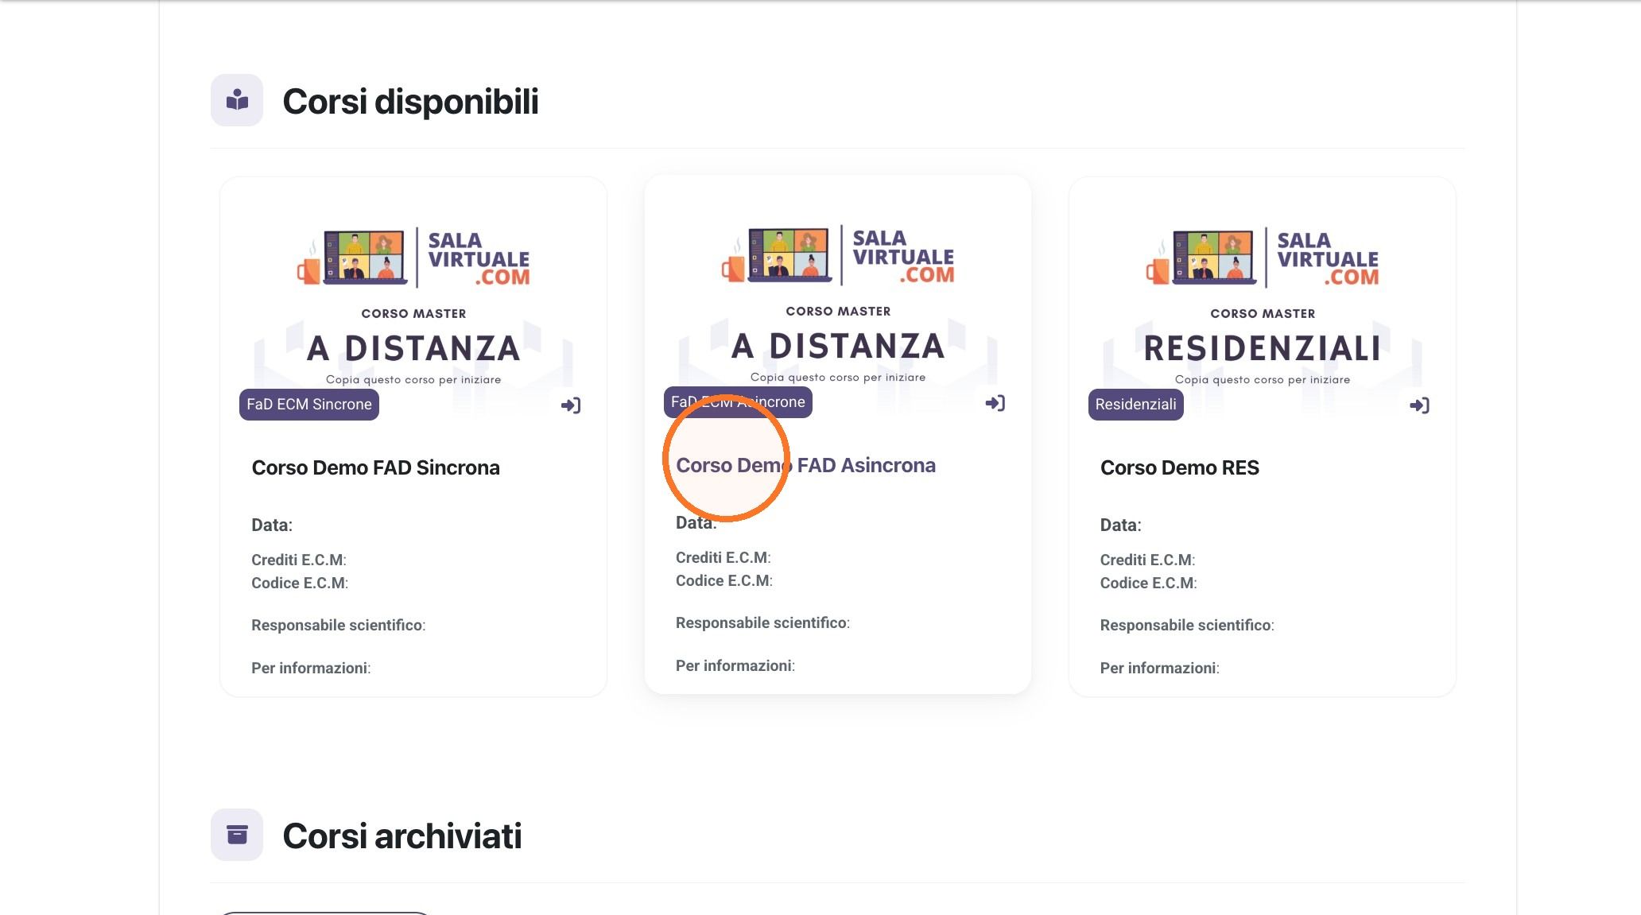Click Data label in Corso Demo RES card

point(1121,525)
